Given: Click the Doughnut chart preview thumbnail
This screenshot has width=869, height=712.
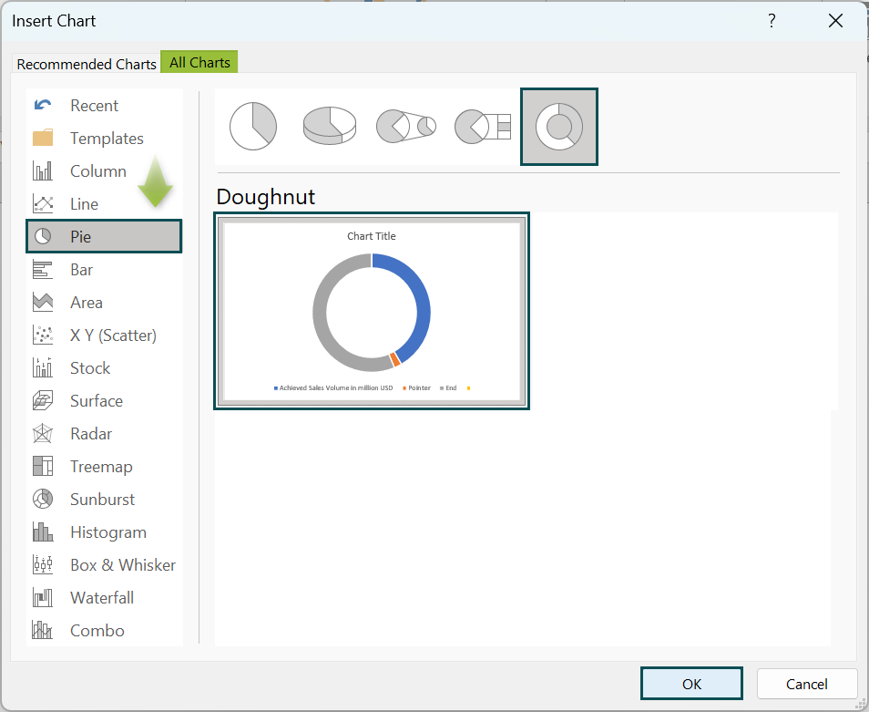Looking at the screenshot, I should (x=371, y=311).
